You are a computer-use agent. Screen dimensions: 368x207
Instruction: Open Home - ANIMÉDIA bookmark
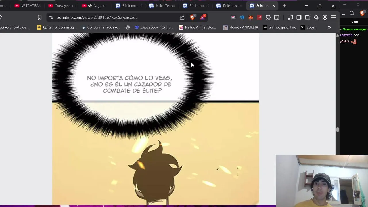pyautogui.click(x=241, y=27)
